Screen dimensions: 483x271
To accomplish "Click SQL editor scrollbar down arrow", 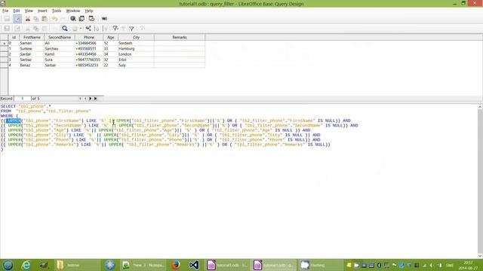I will pyautogui.click(x=480, y=256).
